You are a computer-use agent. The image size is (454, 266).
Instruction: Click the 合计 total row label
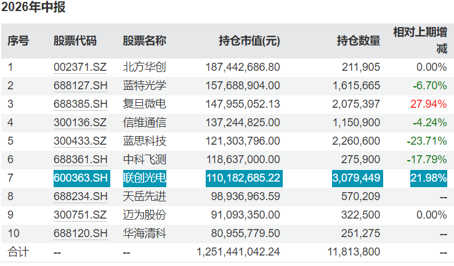coord(18,252)
